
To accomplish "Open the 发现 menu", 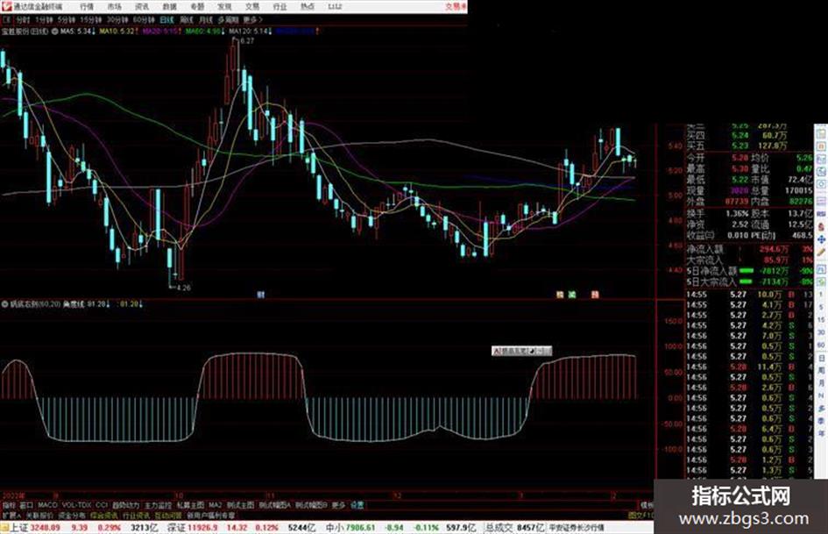I will (x=224, y=7).
